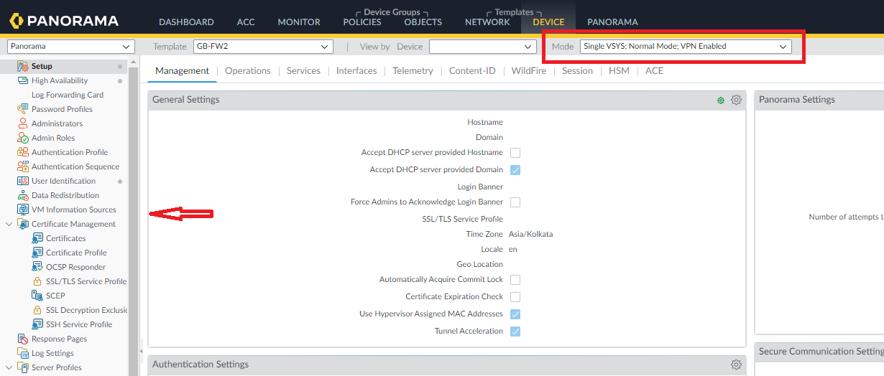
Task: Click the Setup gear icon in sidebar
Action: [x=22, y=66]
